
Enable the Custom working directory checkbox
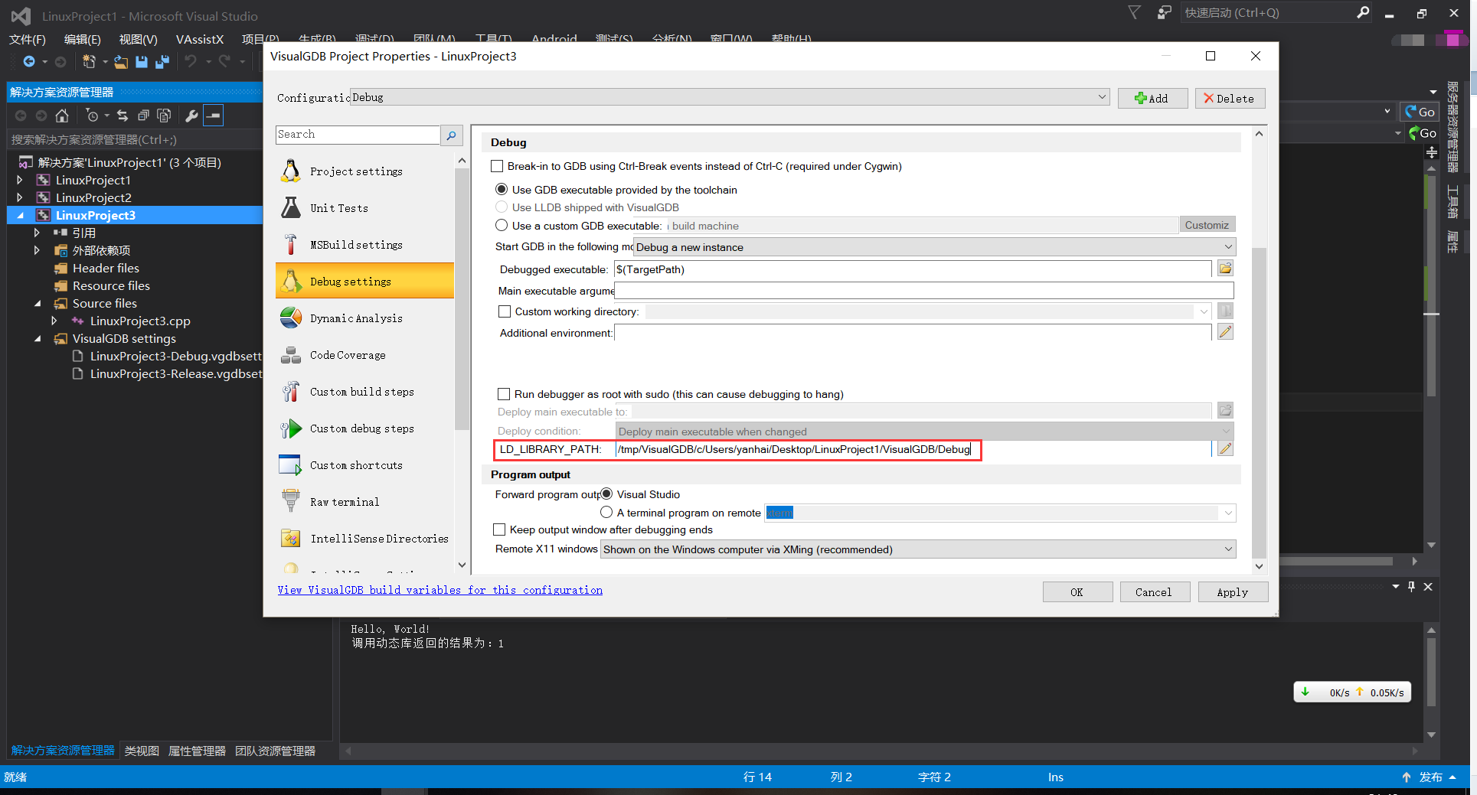point(504,311)
